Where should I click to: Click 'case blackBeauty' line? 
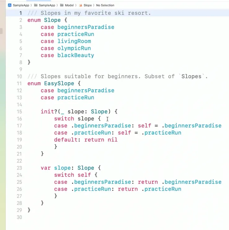(67, 55)
